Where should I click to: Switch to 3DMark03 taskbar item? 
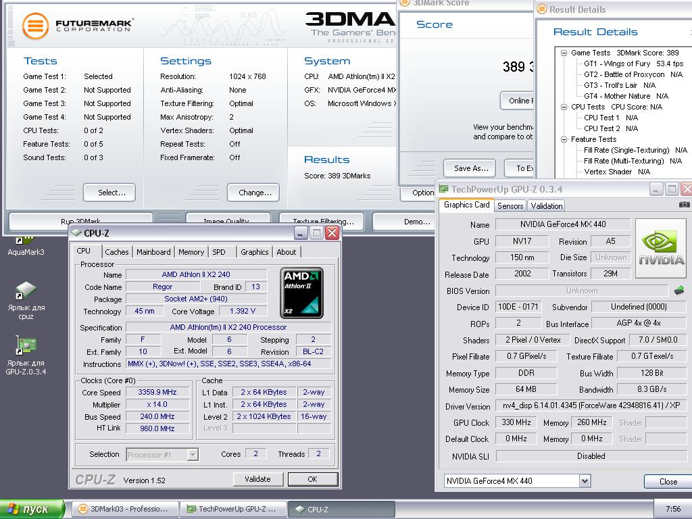tap(125, 509)
